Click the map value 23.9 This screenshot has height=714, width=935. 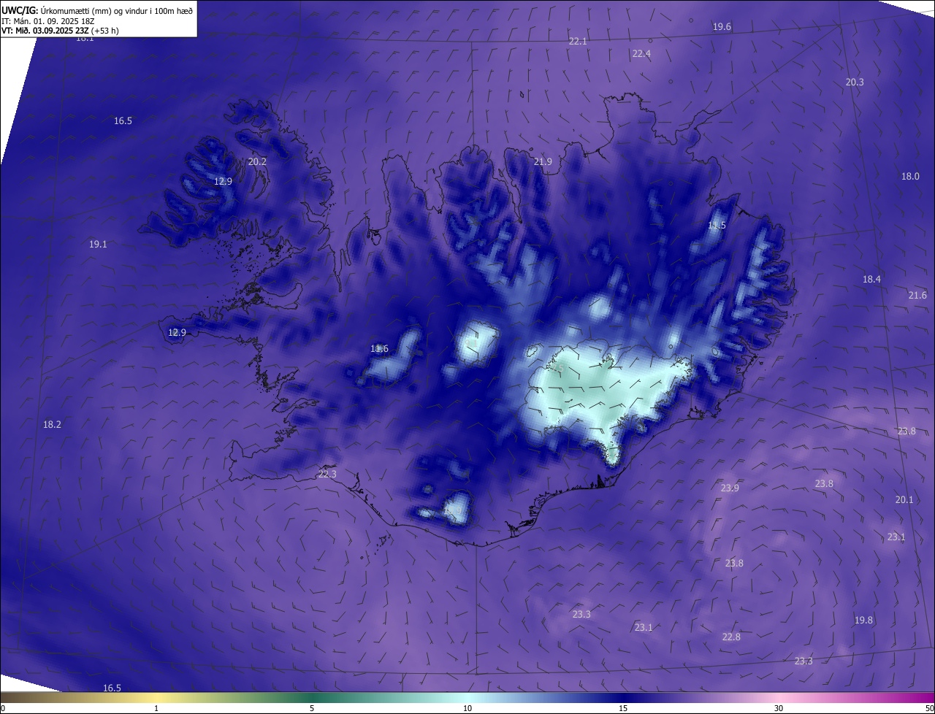[x=730, y=488]
